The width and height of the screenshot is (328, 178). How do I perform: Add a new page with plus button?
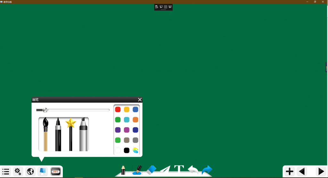[290, 171]
